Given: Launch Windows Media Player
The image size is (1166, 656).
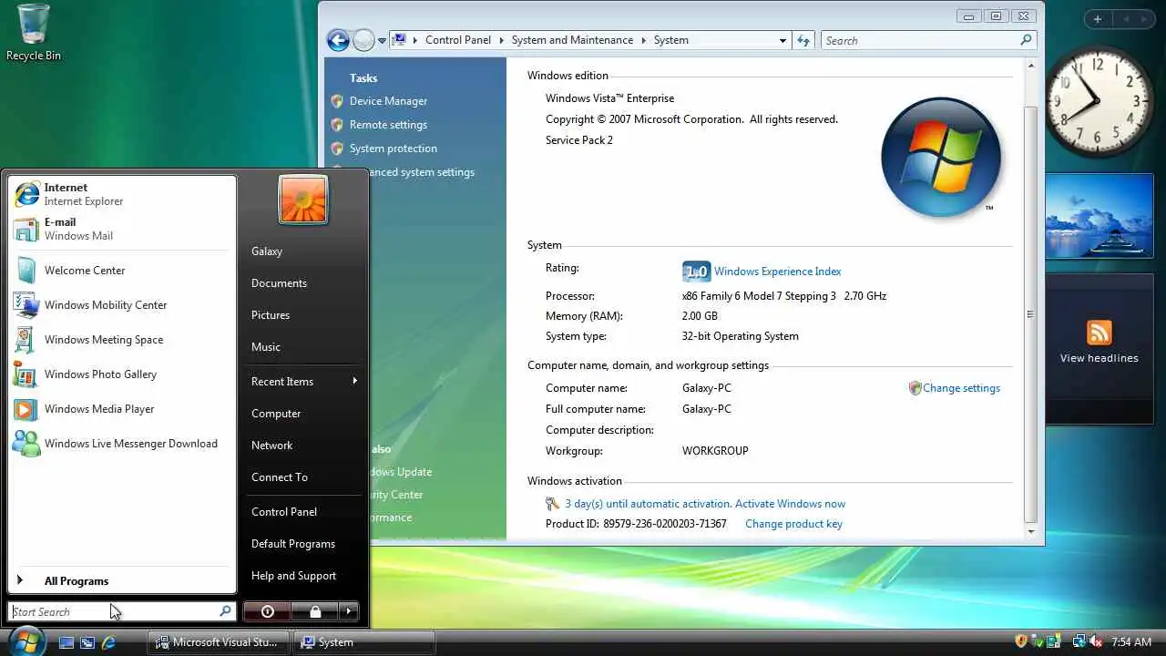Looking at the screenshot, I should coord(120,409).
